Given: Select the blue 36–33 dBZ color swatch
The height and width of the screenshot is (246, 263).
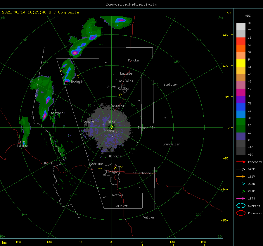Looking at the screenshot, I should pyautogui.click(x=241, y=107).
